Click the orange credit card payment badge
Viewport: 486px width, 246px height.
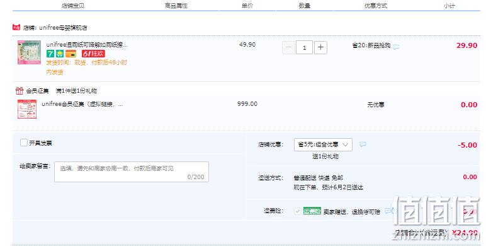tap(71, 54)
